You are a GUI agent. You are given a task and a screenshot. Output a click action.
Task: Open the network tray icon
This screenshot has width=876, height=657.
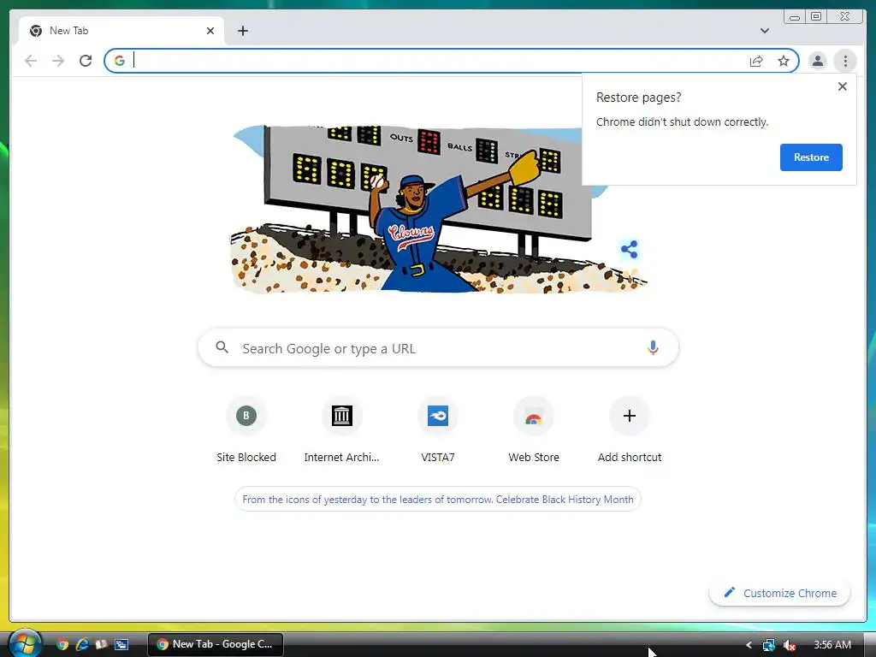769,645
